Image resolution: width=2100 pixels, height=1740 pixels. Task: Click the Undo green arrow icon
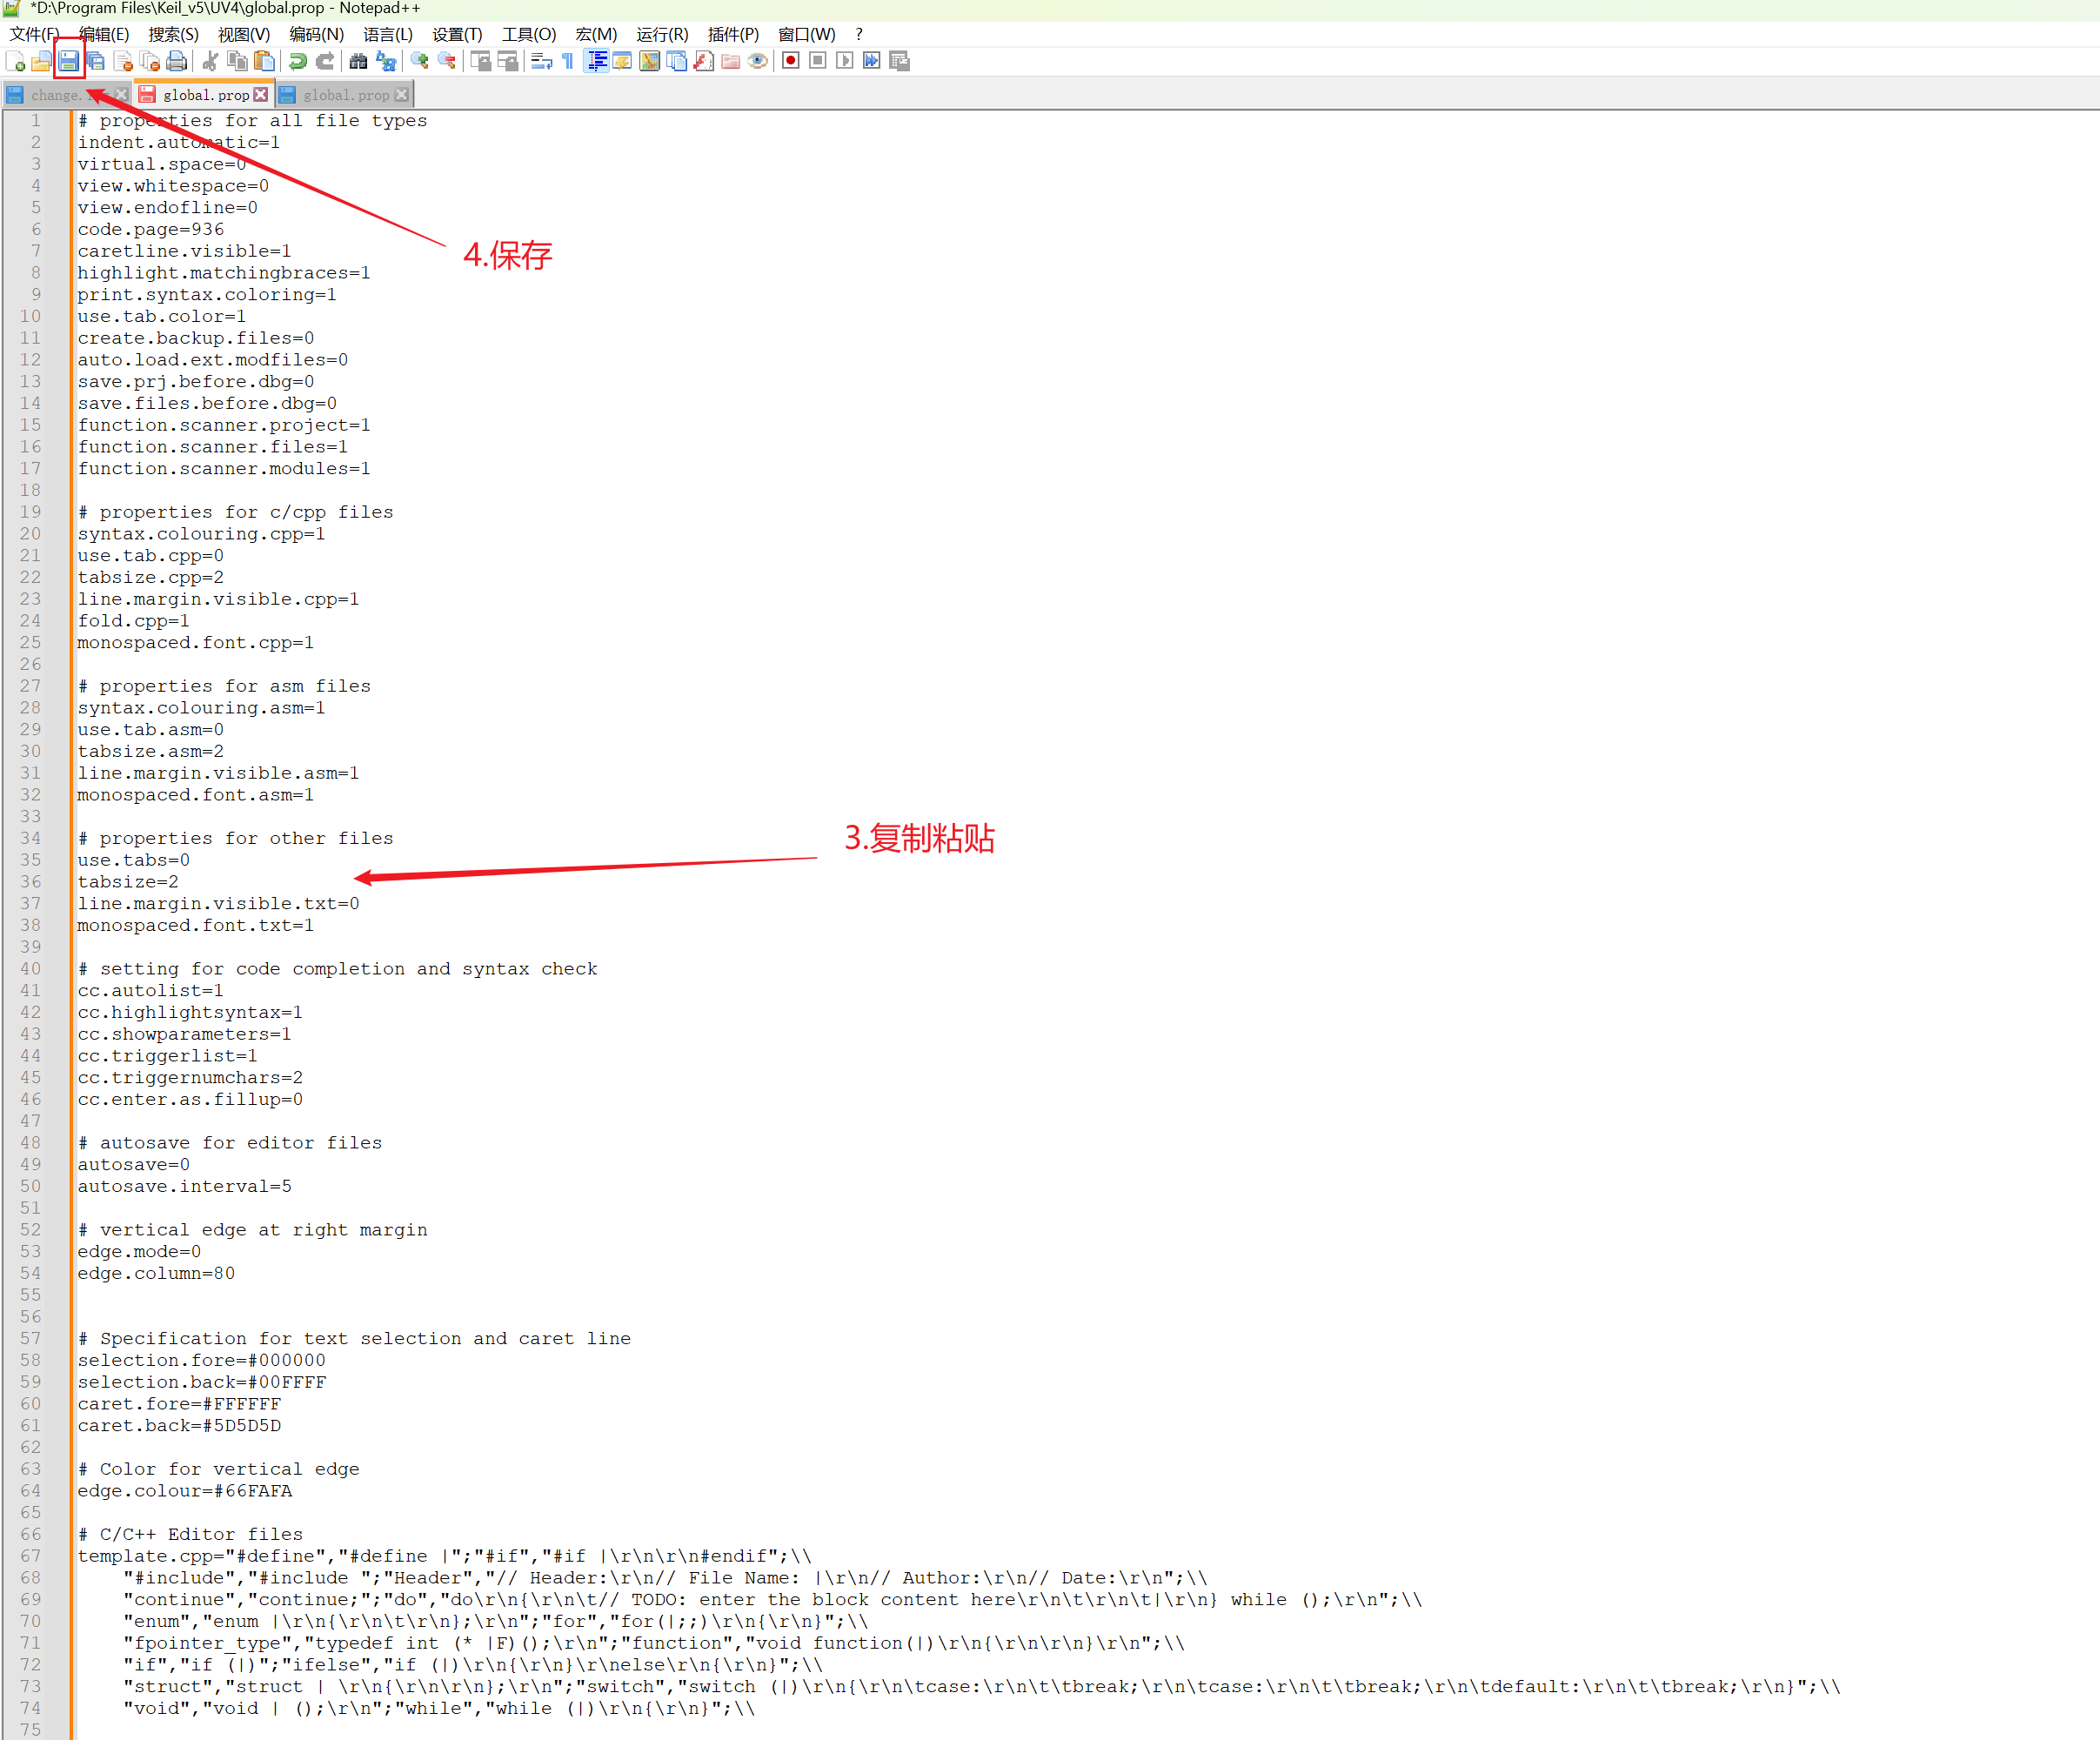[x=297, y=61]
